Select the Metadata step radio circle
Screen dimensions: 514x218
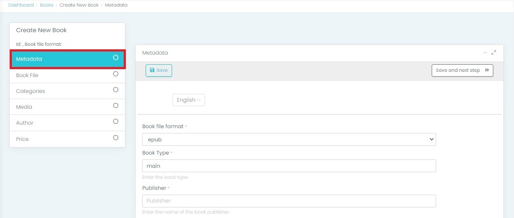pos(116,58)
